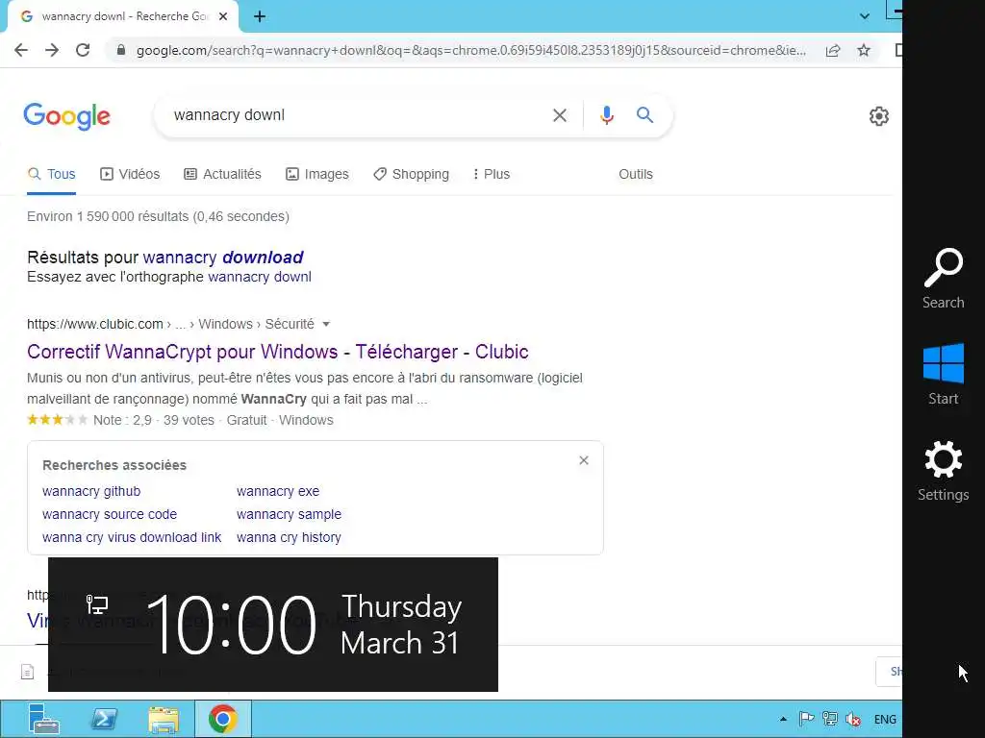Screen dimensions: 985x738
Task: Open suggested wannacry download results link
Action: 223,258
